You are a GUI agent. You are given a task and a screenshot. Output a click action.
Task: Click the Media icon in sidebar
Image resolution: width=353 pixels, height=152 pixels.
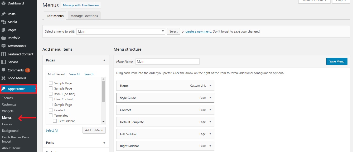click(x=3, y=22)
